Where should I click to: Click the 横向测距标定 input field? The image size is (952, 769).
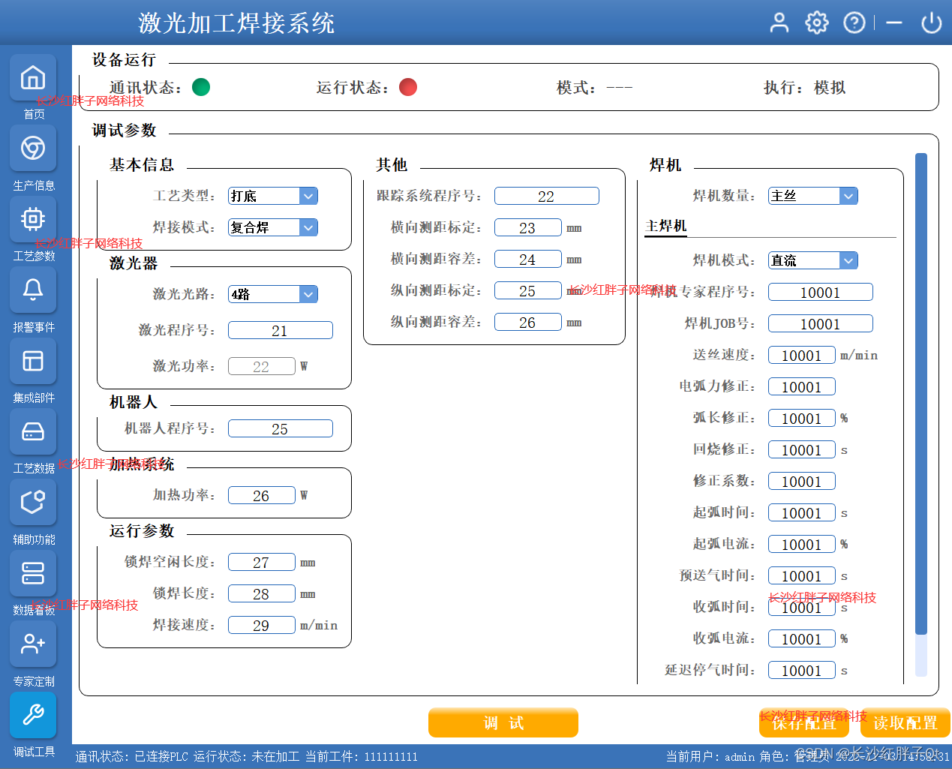(x=528, y=227)
